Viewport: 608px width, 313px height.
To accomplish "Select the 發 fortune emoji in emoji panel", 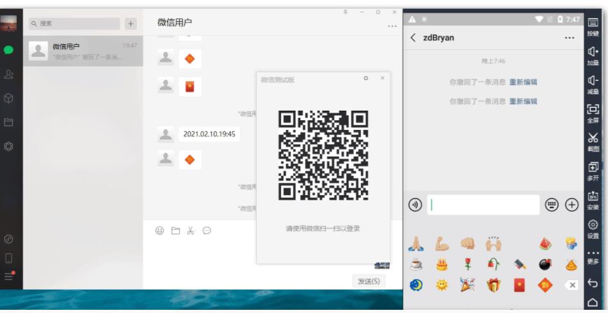I will click(545, 286).
